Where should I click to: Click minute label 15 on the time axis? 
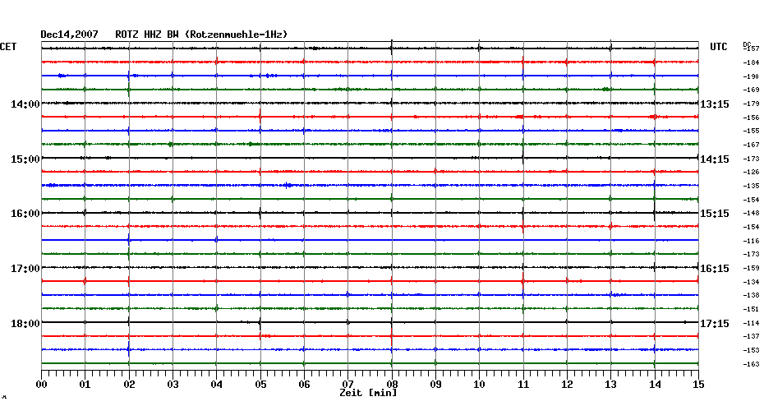pos(699,385)
